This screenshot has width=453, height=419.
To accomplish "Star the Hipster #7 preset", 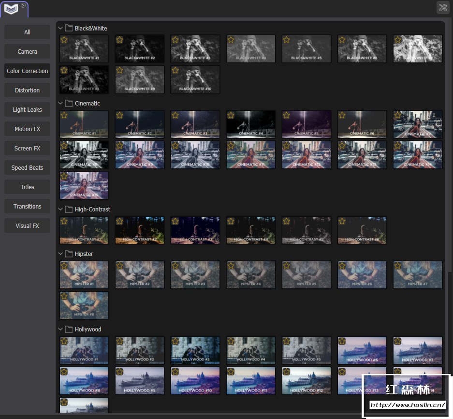I will [397, 266].
